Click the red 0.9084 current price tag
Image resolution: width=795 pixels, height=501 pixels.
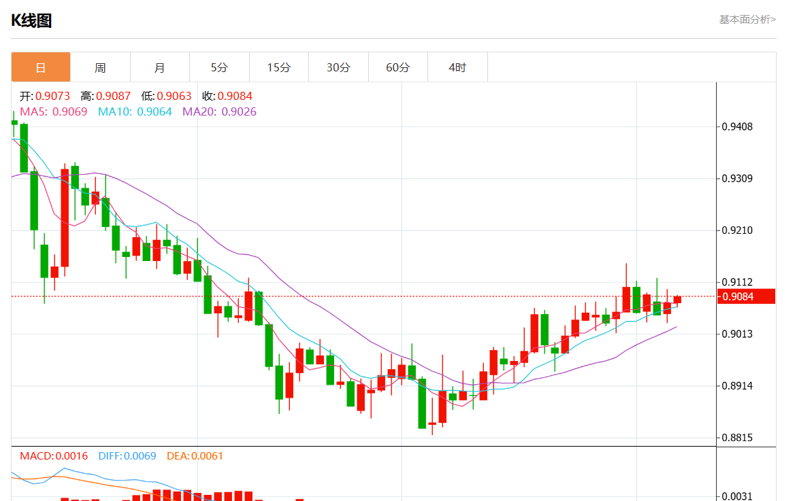click(x=746, y=296)
